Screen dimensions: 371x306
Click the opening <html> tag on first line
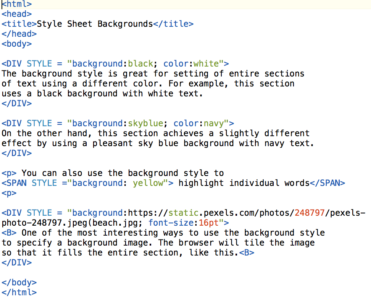[17, 4]
